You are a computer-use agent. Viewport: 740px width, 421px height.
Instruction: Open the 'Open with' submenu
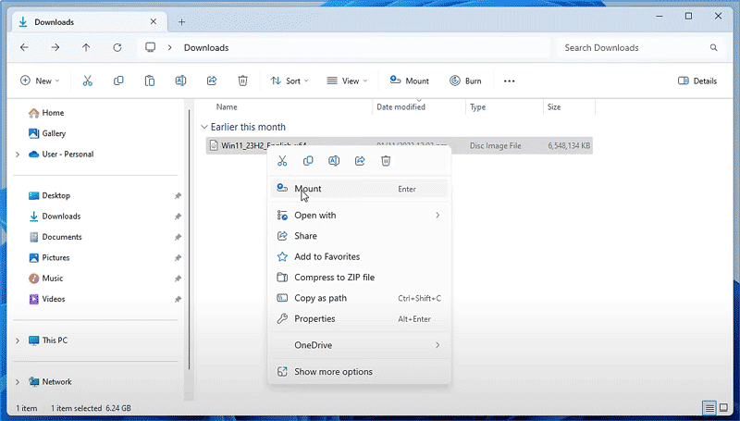[x=359, y=216]
